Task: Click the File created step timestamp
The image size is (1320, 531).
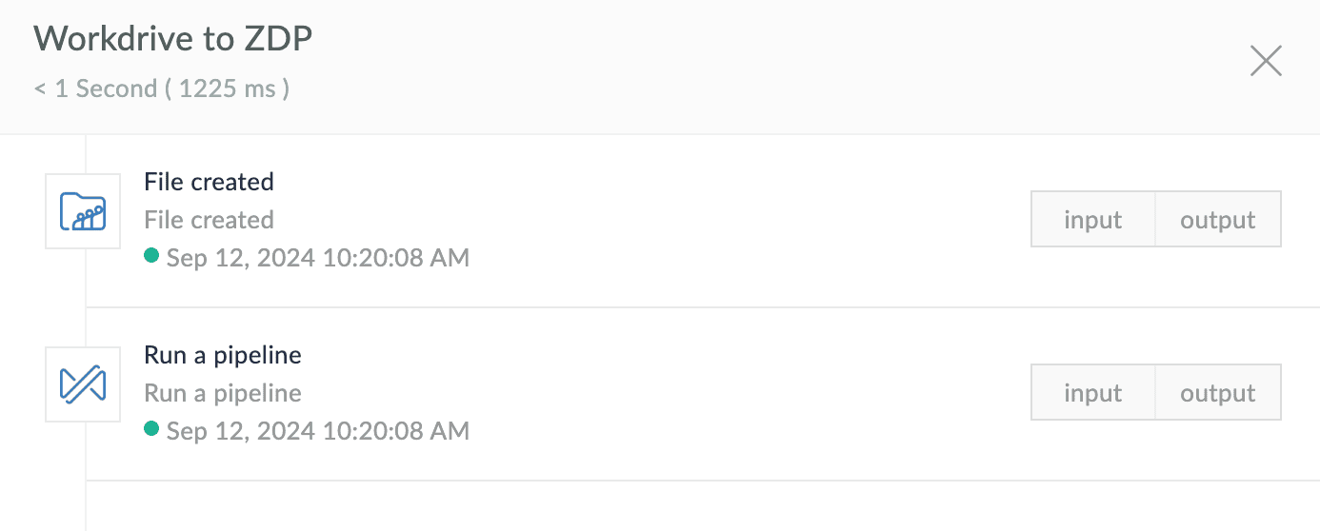Action: (317, 258)
